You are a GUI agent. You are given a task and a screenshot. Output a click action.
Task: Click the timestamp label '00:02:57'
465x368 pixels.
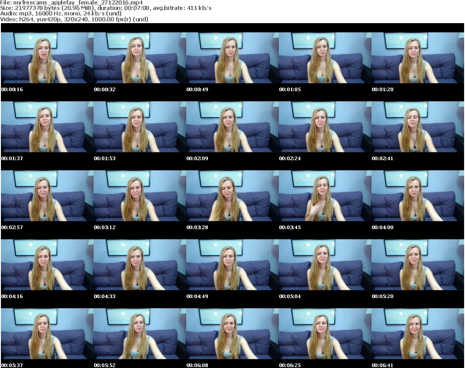coord(12,227)
